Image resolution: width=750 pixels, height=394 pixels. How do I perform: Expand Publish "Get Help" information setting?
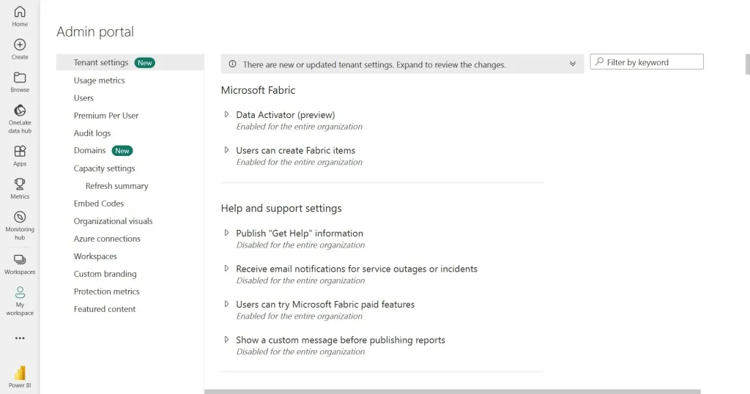coord(226,233)
